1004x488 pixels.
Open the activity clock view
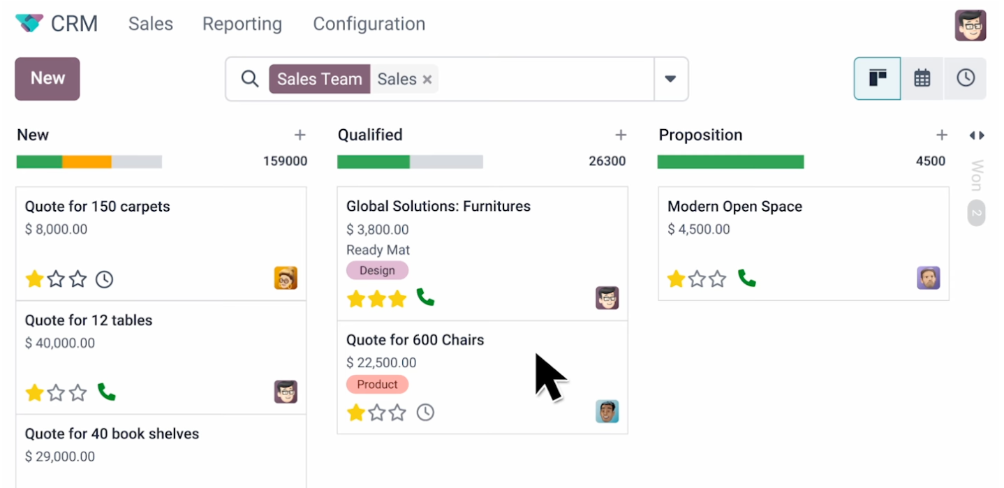965,78
